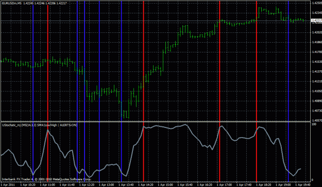Click the '1 Apr 14:20' time label
This screenshot has width=322, height=187.
pos(146,185)
